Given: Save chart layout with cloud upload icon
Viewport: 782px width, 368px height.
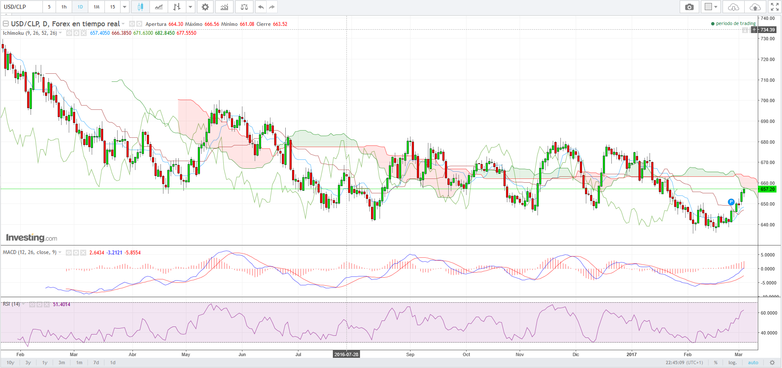Looking at the screenshot, I should (755, 7).
